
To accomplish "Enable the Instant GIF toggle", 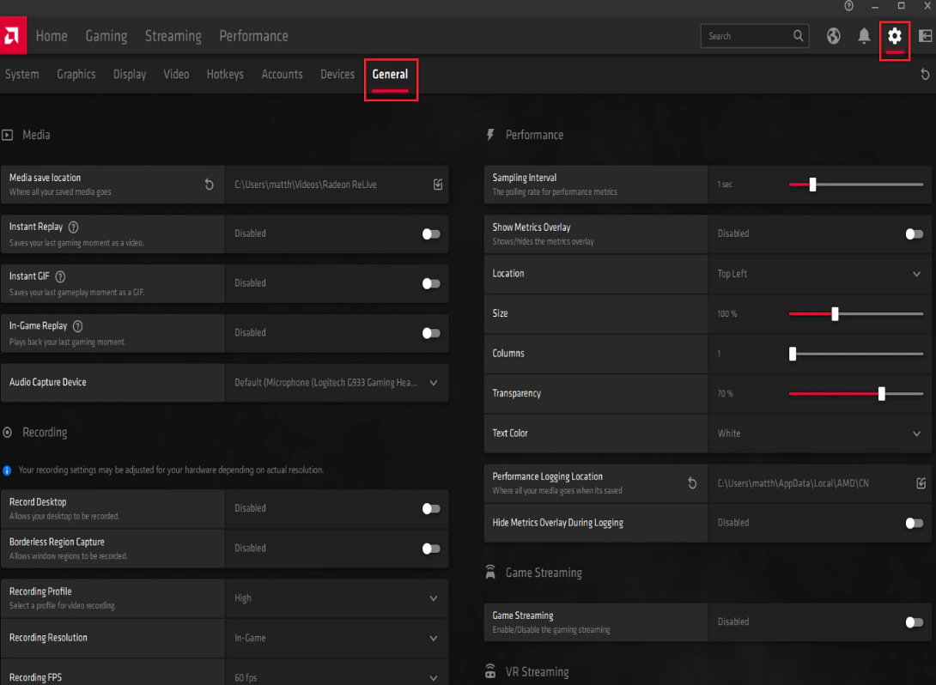I will [431, 283].
